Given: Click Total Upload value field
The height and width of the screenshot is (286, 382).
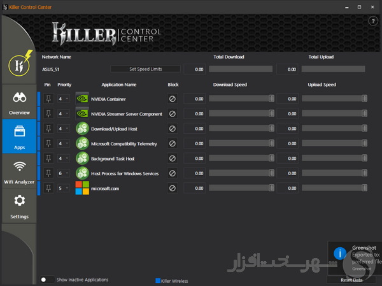Looking at the screenshot, I should pyautogui.click(x=287, y=69).
